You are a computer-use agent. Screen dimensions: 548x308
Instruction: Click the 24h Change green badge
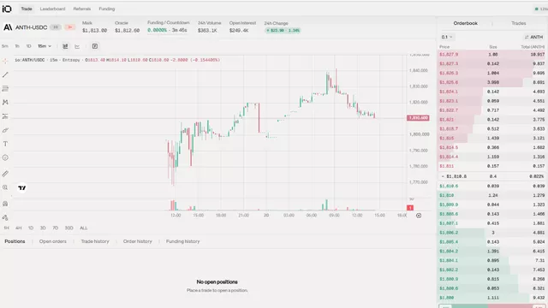click(283, 31)
